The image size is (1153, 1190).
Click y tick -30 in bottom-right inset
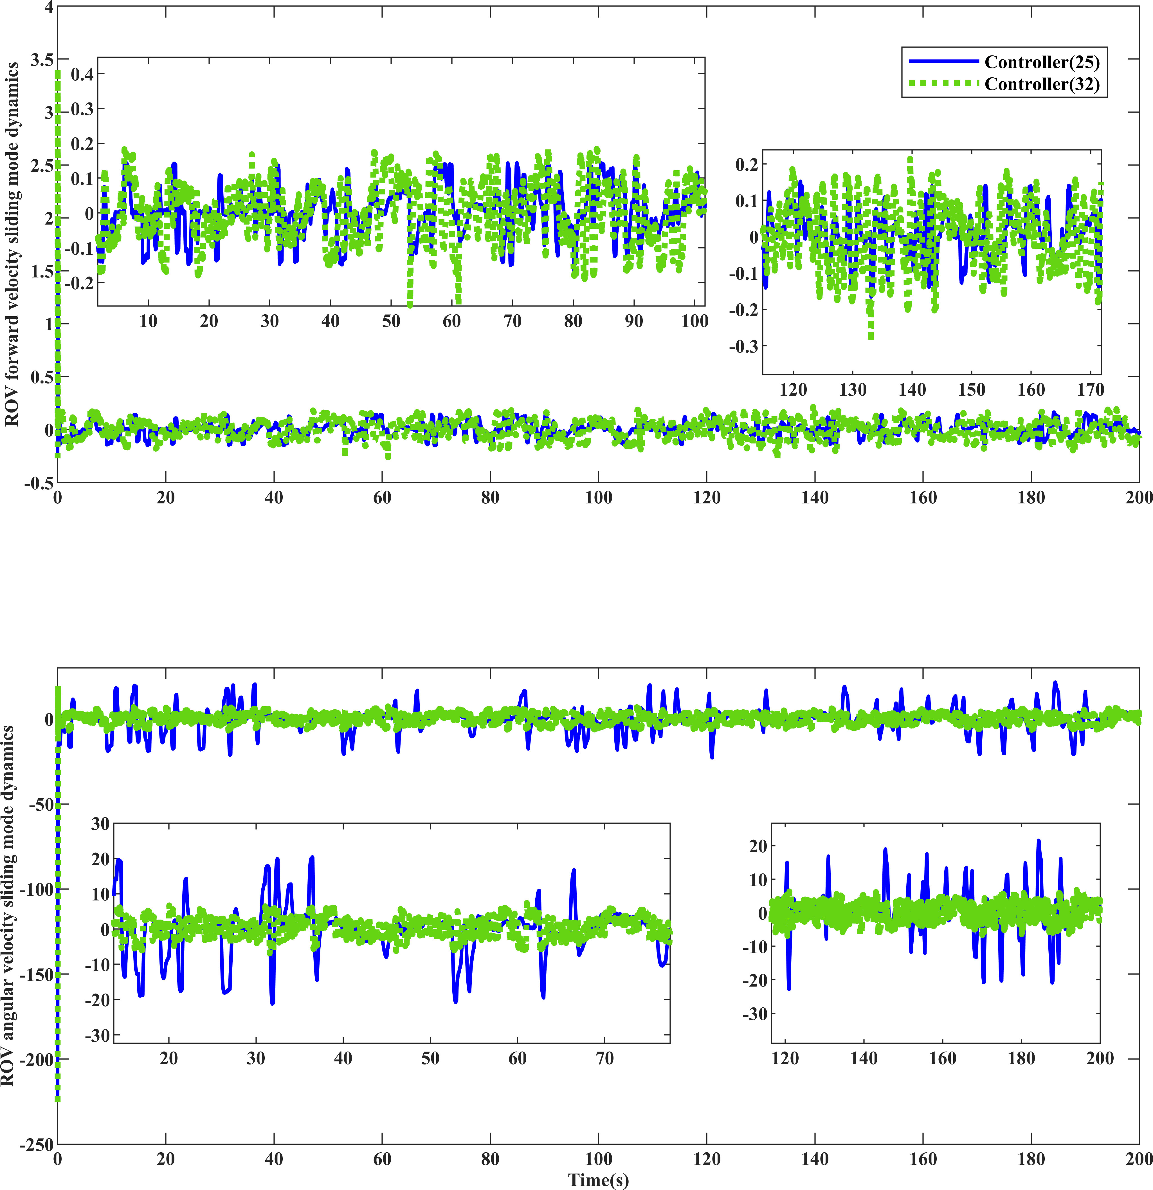coord(754,1014)
